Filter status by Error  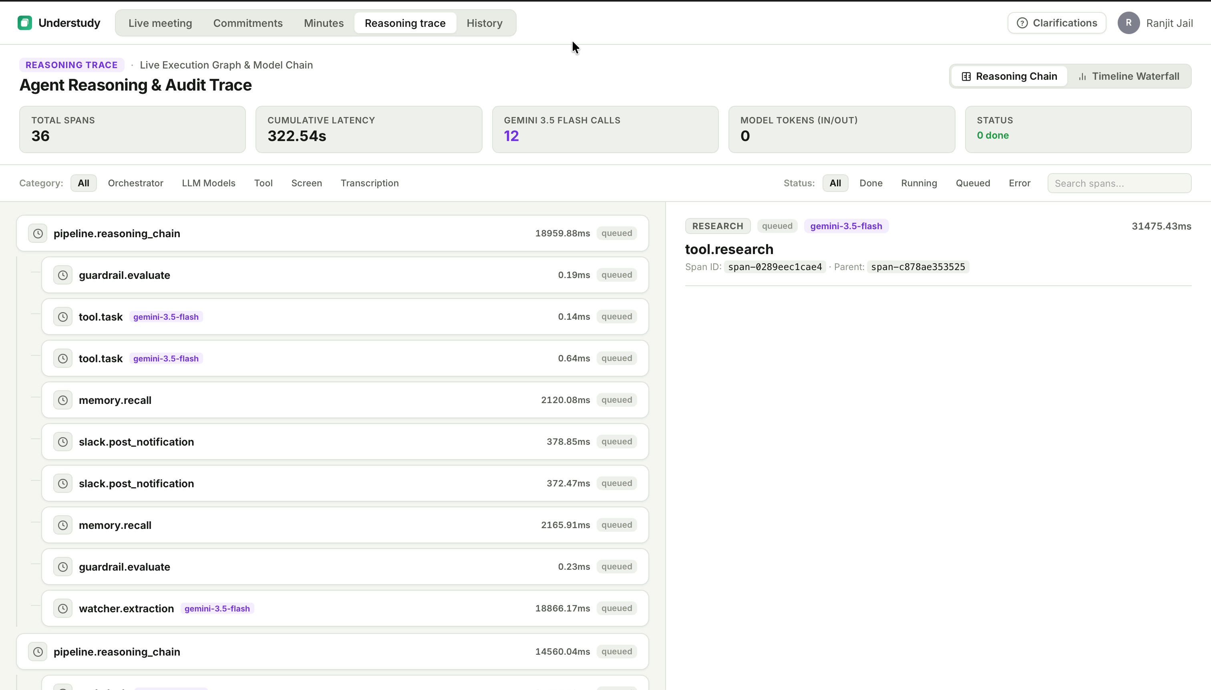click(1019, 183)
